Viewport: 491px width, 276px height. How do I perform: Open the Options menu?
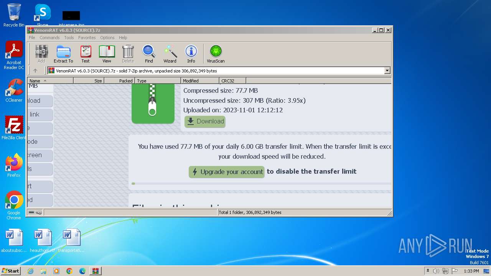point(107,38)
